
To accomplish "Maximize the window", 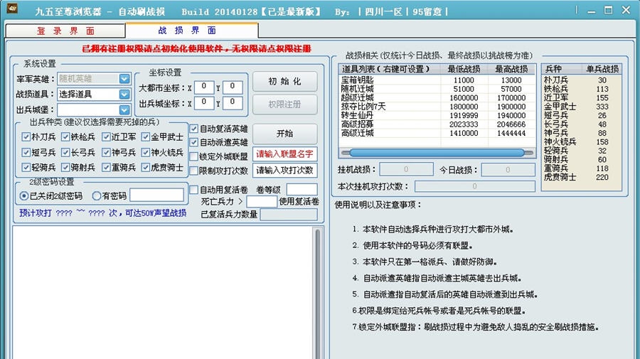I will coord(609,10).
